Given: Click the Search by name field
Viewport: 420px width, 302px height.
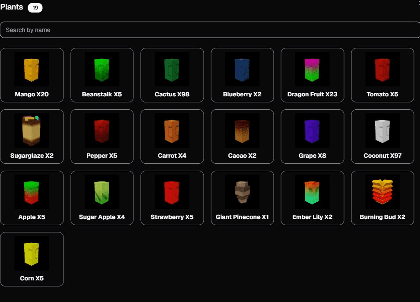Looking at the screenshot, I should click(x=210, y=30).
